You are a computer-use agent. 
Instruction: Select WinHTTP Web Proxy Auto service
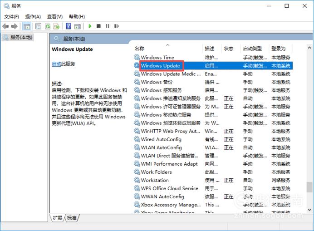[213, 131]
